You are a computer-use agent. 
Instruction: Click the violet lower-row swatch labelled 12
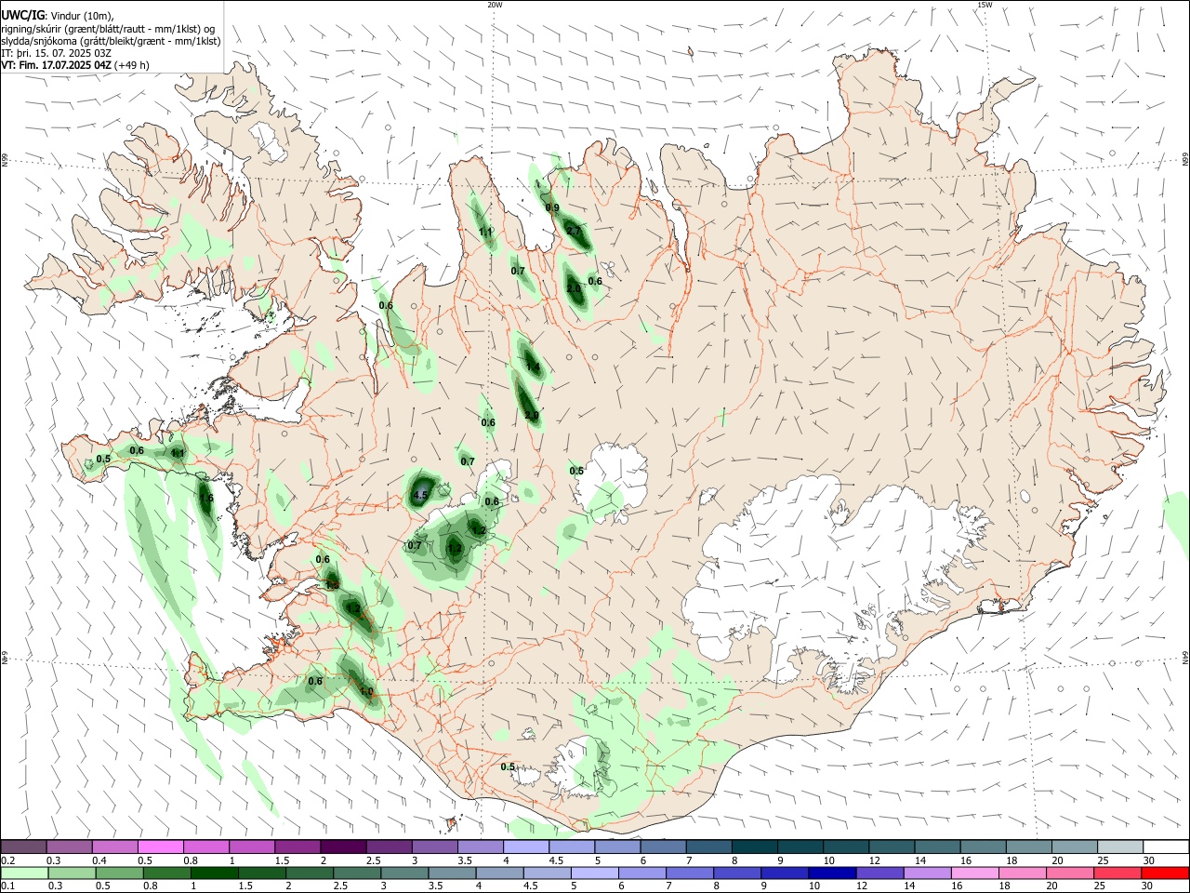[880, 873]
